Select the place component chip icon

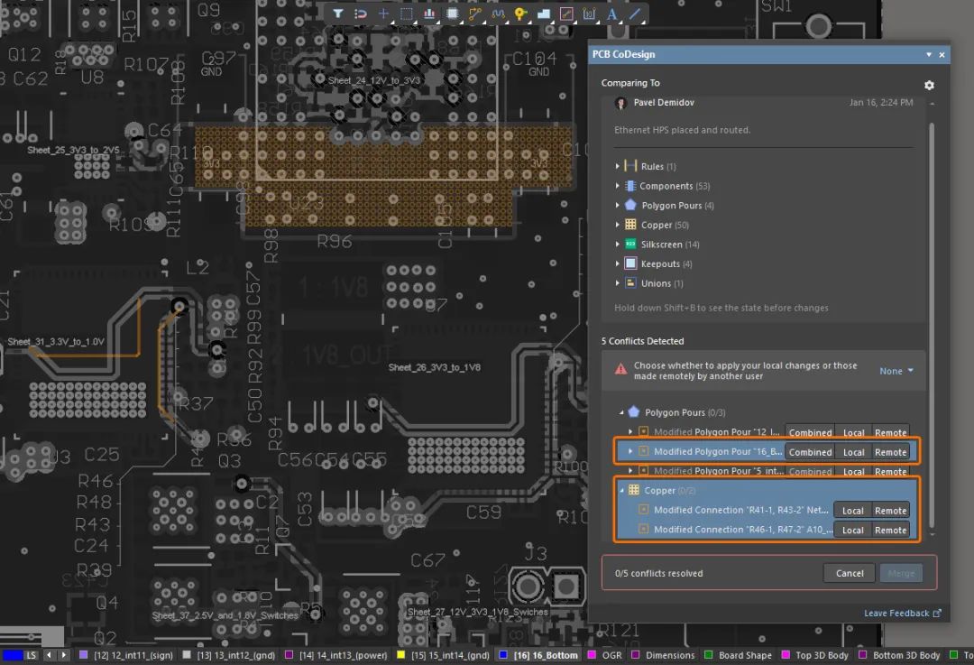pos(453,14)
